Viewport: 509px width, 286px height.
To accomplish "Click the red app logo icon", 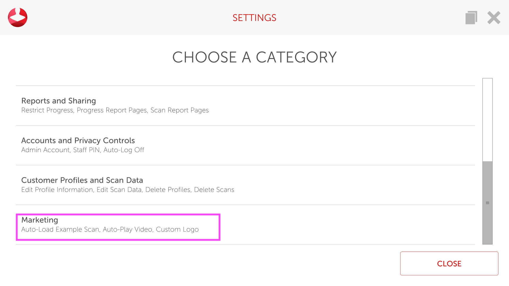I will 17,17.
